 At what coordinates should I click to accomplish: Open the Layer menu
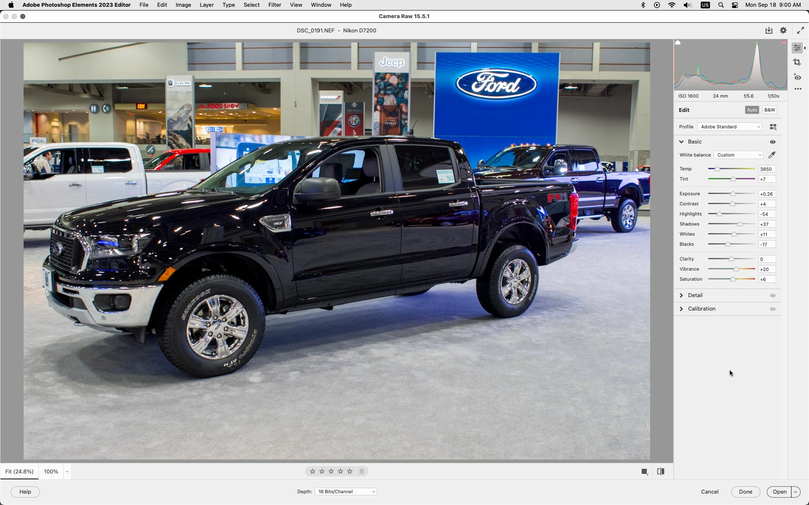tap(206, 5)
